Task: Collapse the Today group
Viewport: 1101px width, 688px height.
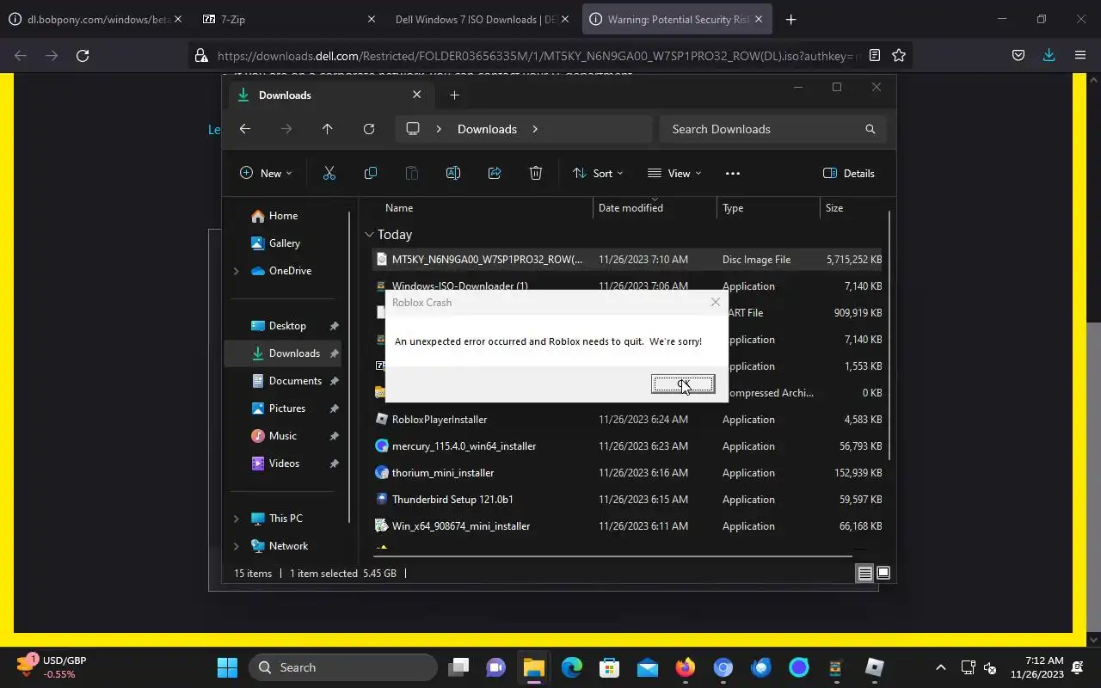Action: (369, 234)
